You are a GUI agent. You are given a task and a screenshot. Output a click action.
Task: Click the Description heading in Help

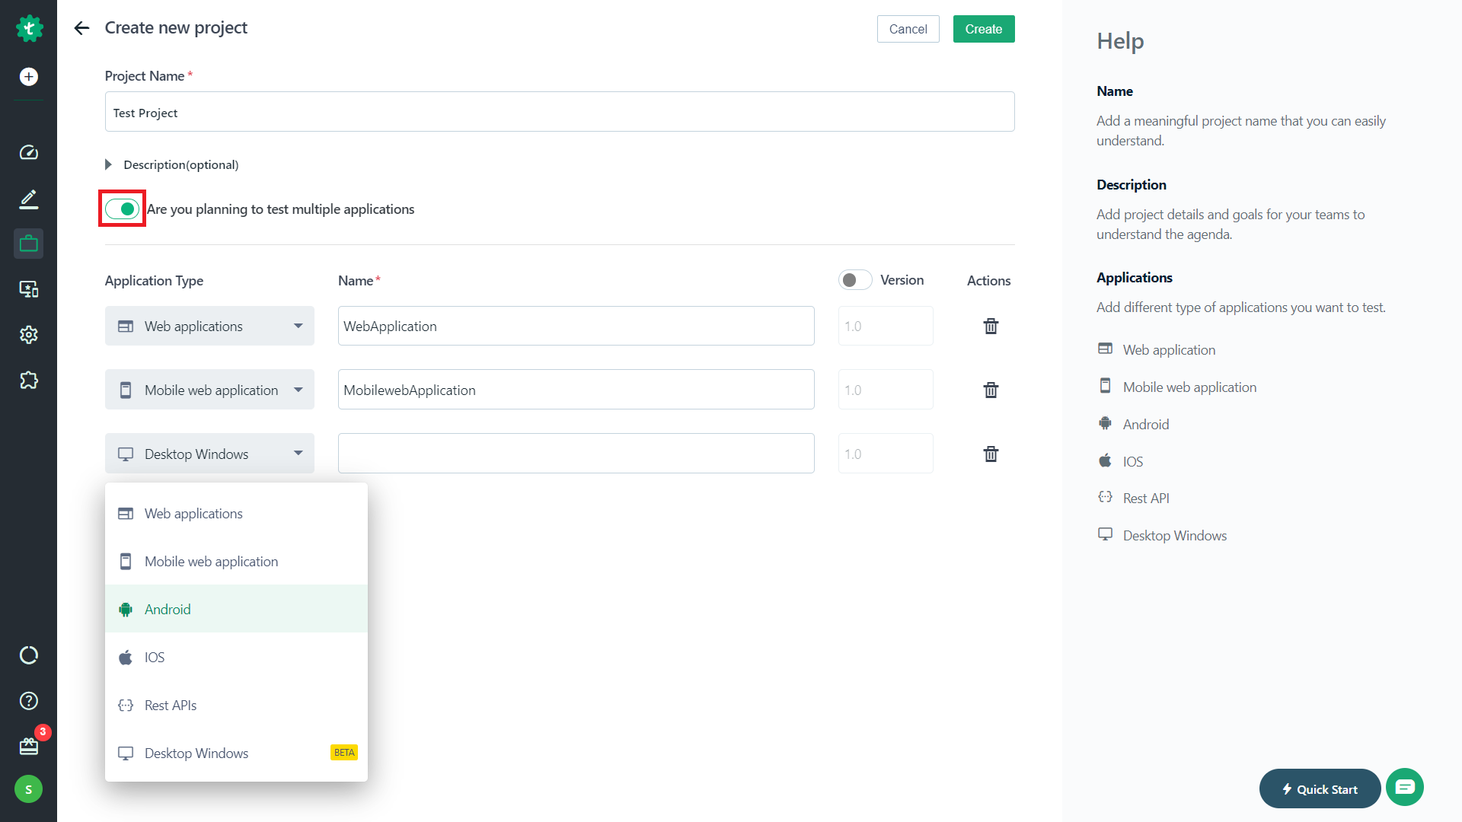tap(1131, 184)
